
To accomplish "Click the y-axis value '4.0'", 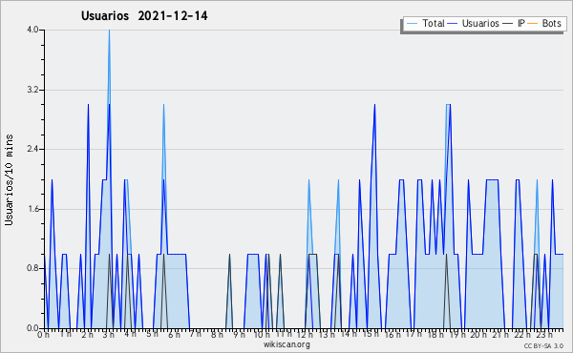I will point(32,30).
